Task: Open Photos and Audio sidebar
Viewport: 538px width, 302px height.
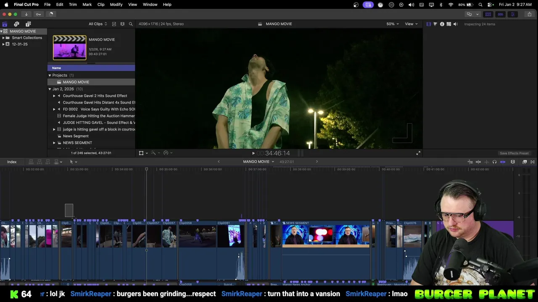Action: [16, 24]
